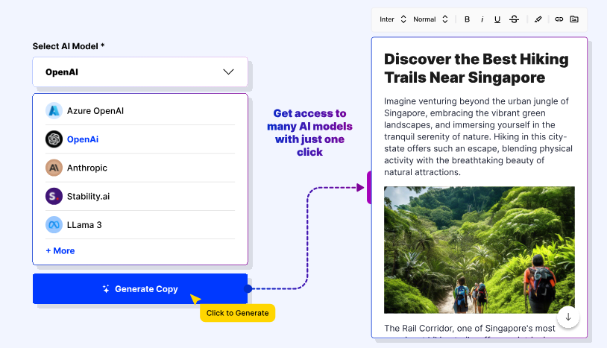
Task: Toggle italic formatting in the editor toolbar
Action: [482, 19]
